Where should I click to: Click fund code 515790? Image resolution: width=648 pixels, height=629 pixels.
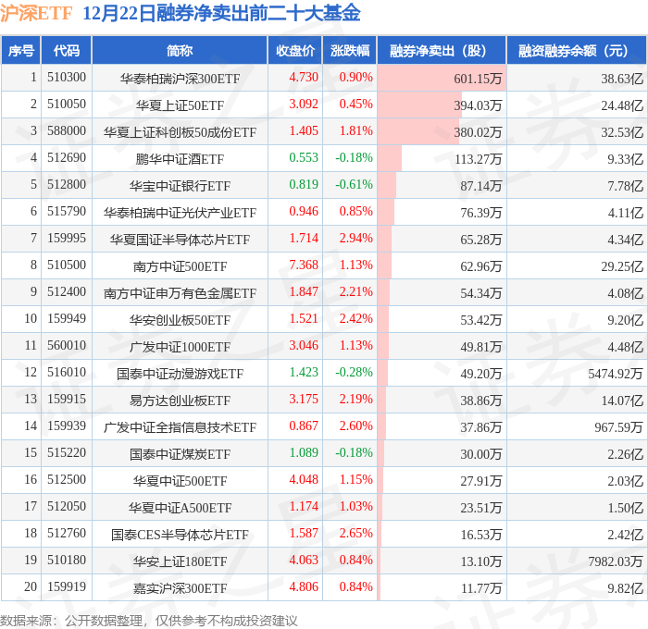click(x=67, y=212)
